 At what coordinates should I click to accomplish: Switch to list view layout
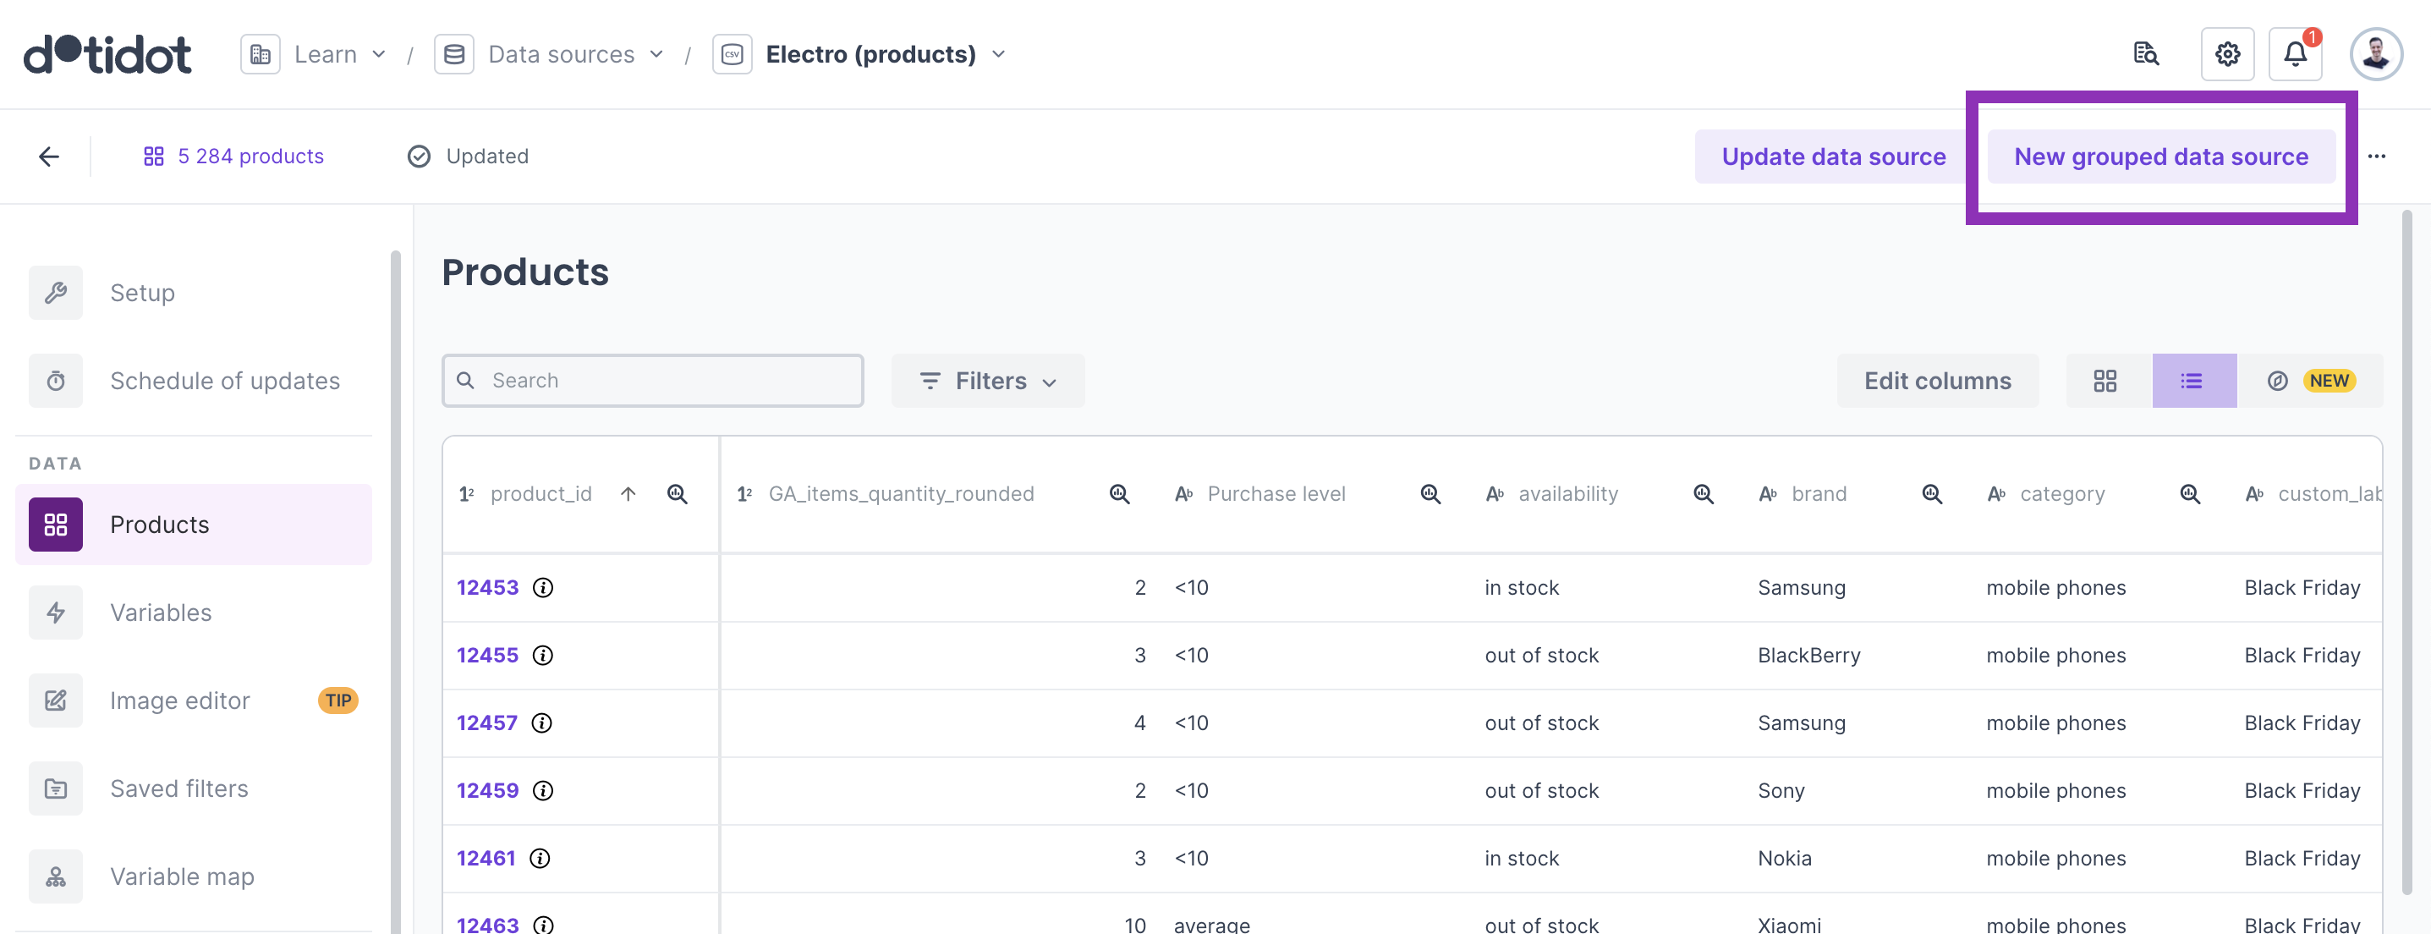click(x=2192, y=380)
